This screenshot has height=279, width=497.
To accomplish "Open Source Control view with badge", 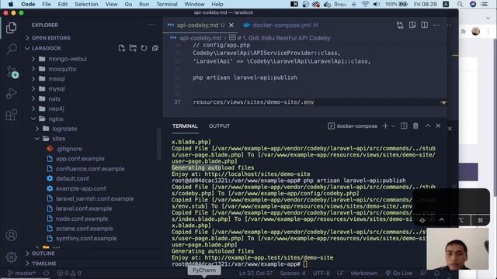I will (12, 72).
